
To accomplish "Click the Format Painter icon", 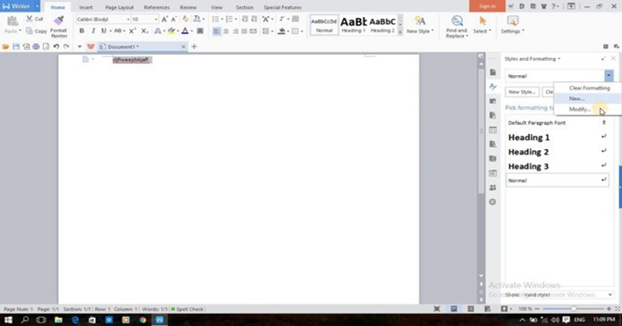I will (x=59, y=21).
